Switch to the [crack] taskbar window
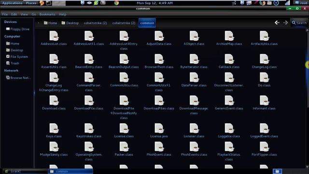 click(25, 171)
